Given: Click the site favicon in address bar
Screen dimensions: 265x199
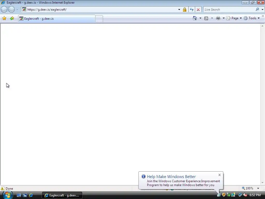Looking at the screenshot, I should [24, 10].
